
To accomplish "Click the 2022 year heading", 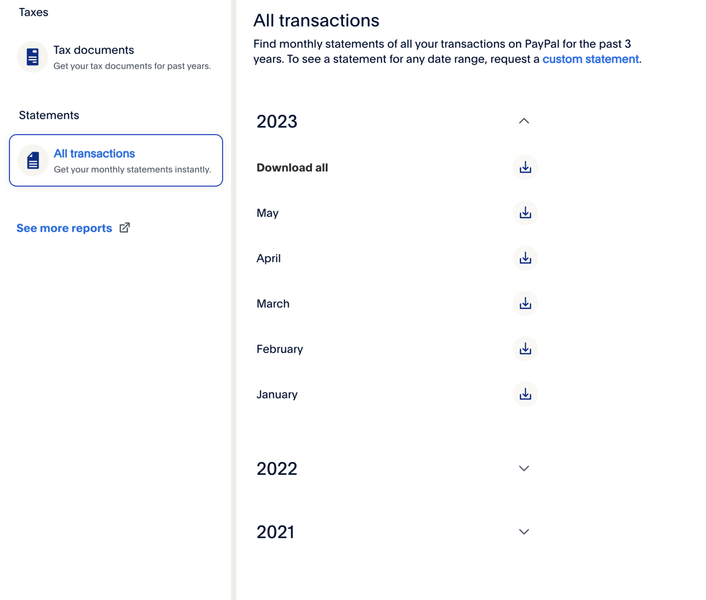I will tap(277, 469).
